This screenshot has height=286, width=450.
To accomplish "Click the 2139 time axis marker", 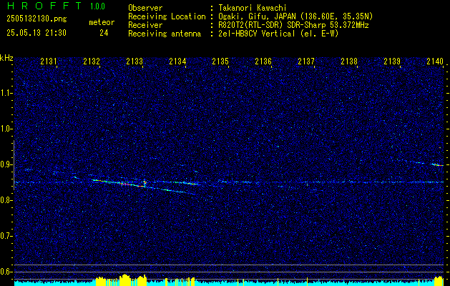I will 392,61.
